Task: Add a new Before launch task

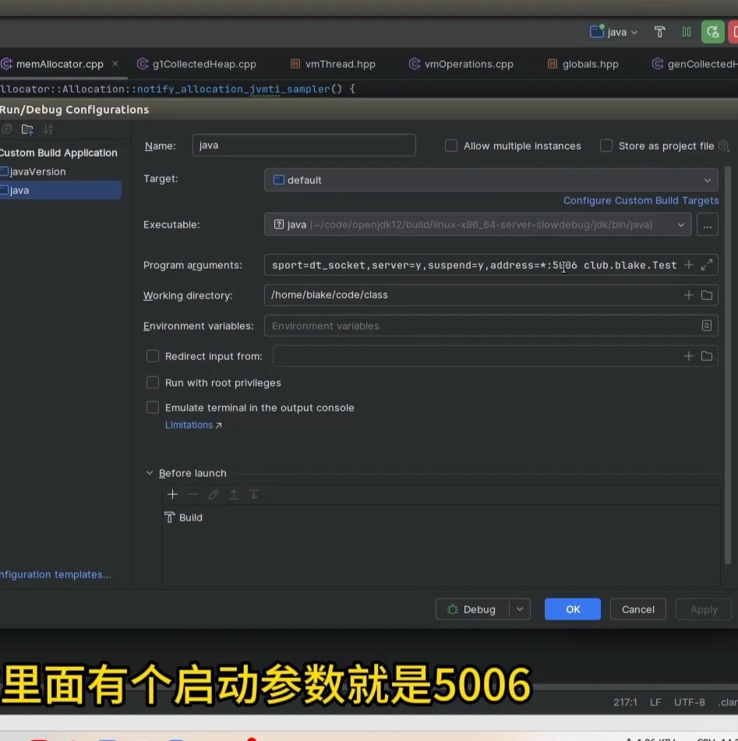Action: tap(172, 494)
